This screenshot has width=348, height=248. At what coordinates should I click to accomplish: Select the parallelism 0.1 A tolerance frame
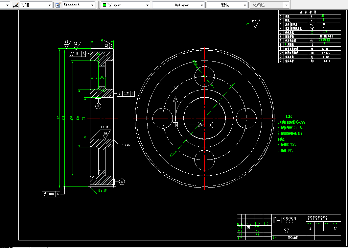[77, 54]
